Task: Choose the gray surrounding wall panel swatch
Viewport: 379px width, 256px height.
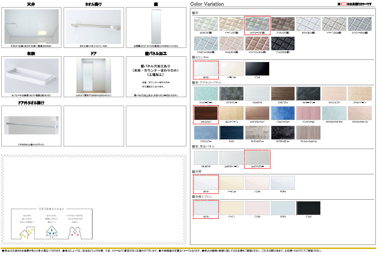Action: 257,158
